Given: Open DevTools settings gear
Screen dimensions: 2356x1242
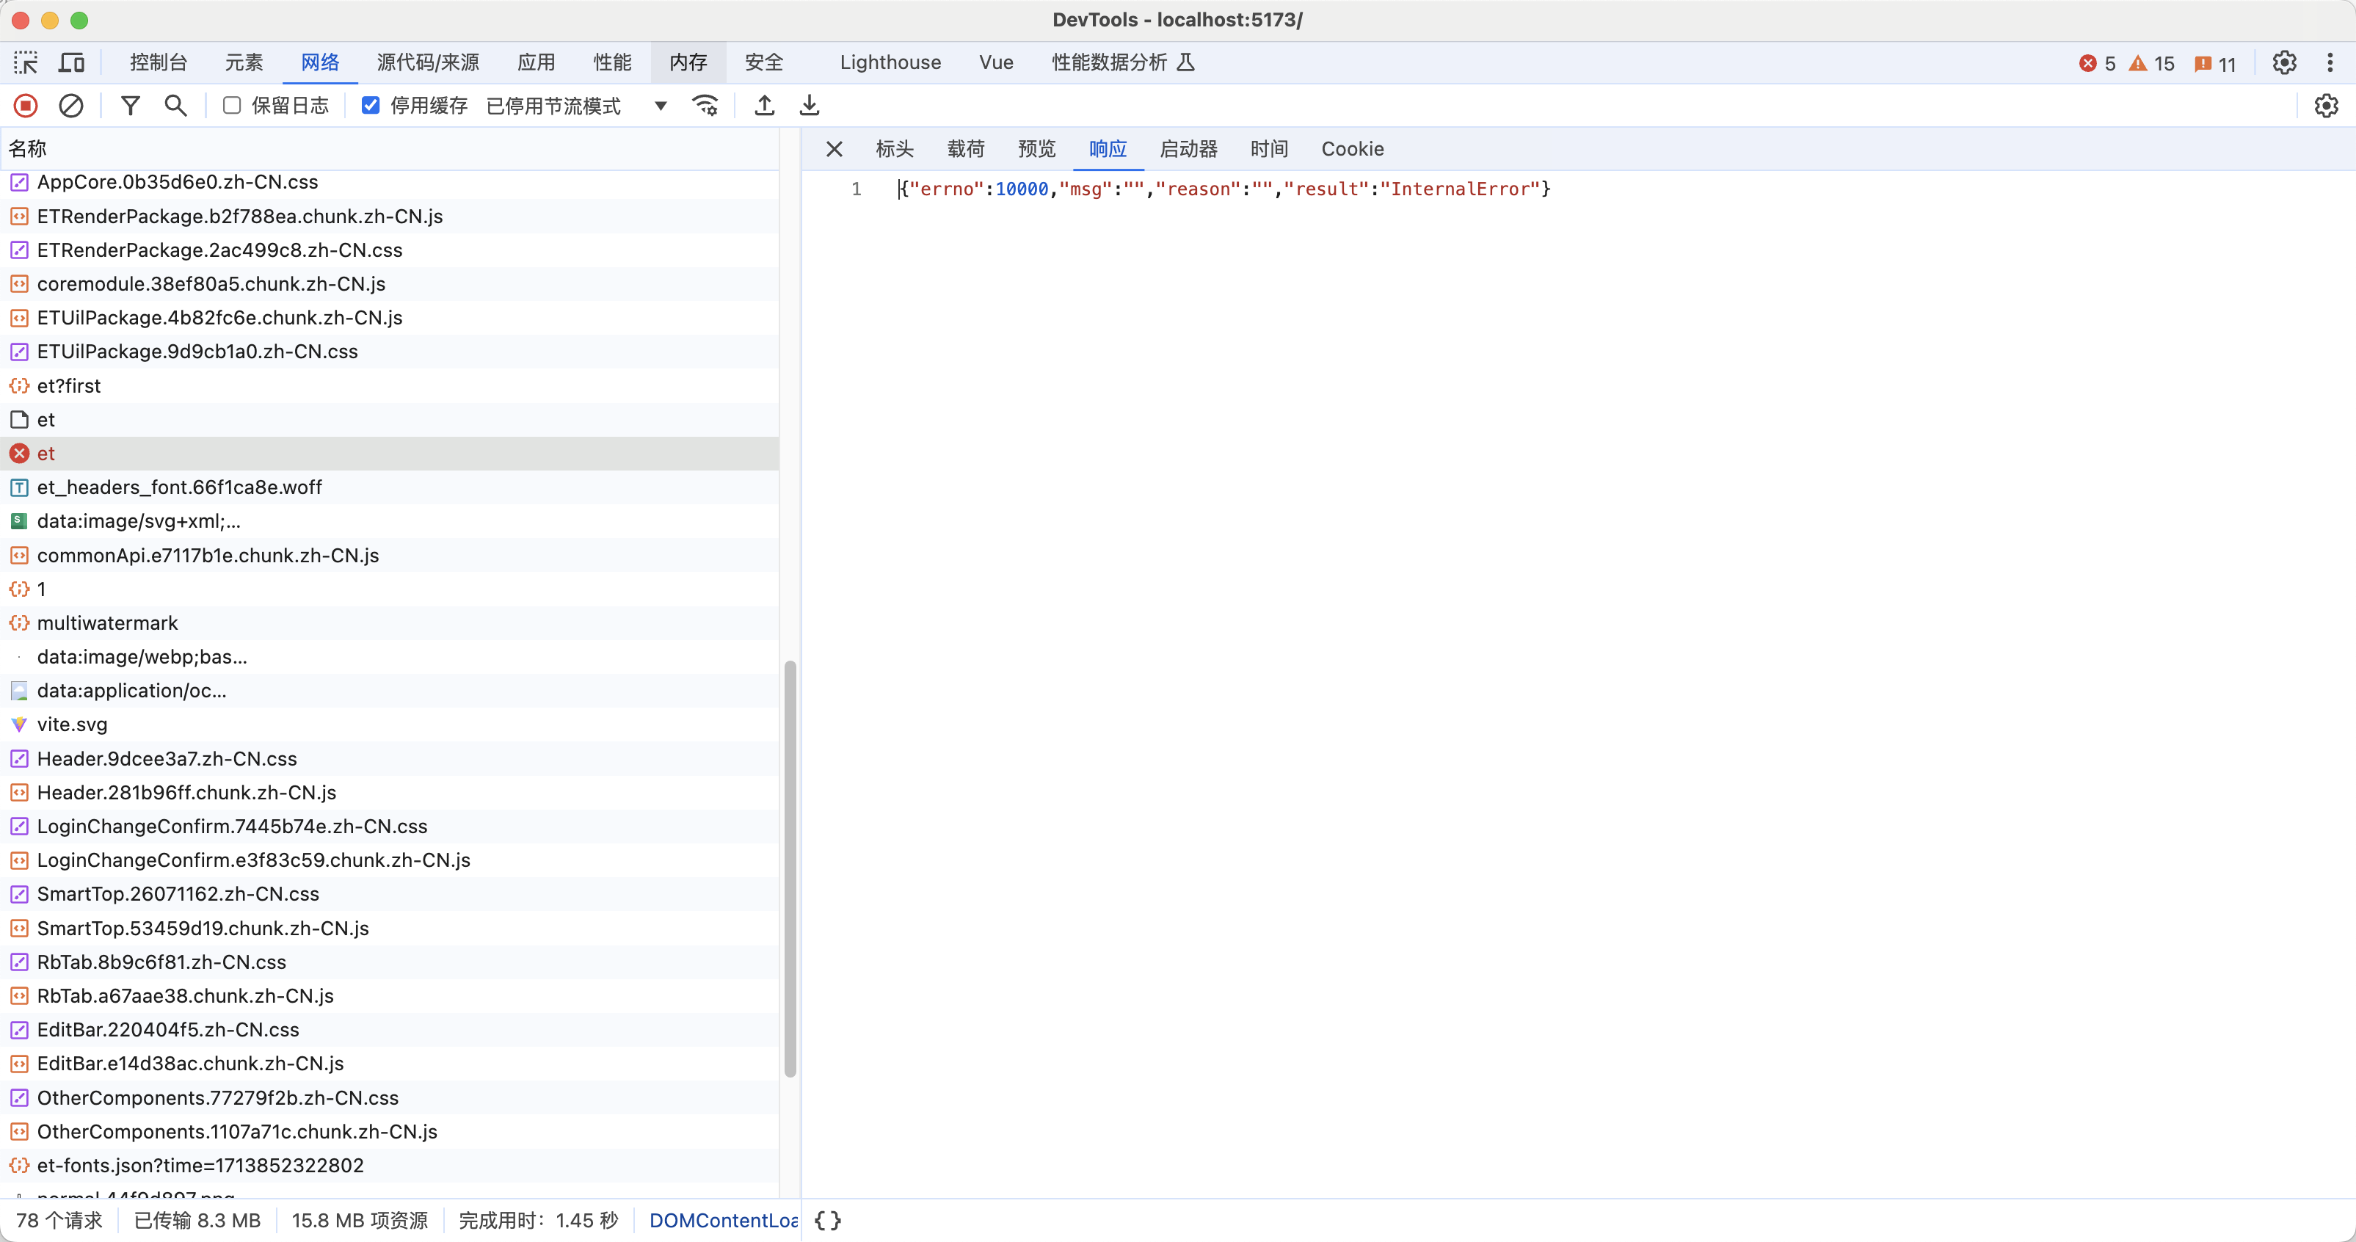Looking at the screenshot, I should click(2285, 62).
